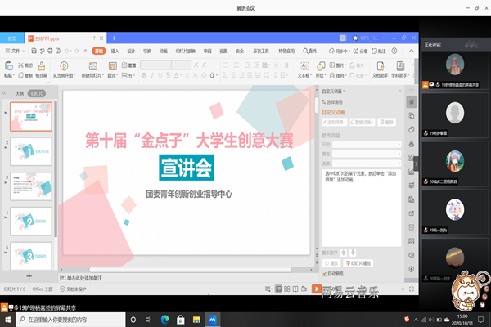491x327 pixels.
Task: Open the 版式 layout dropdown
Action: click(x=114, y=75)
